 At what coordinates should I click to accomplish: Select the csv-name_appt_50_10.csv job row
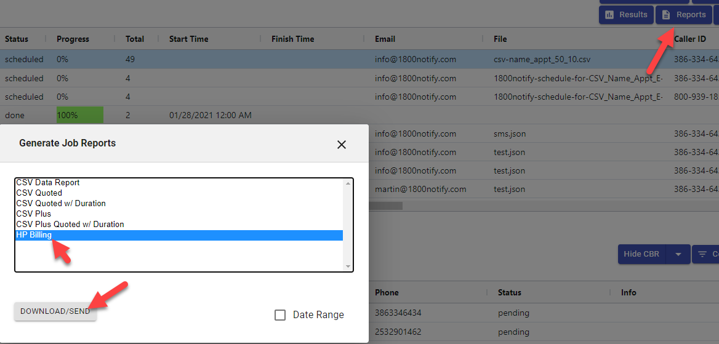click(533, 60)
